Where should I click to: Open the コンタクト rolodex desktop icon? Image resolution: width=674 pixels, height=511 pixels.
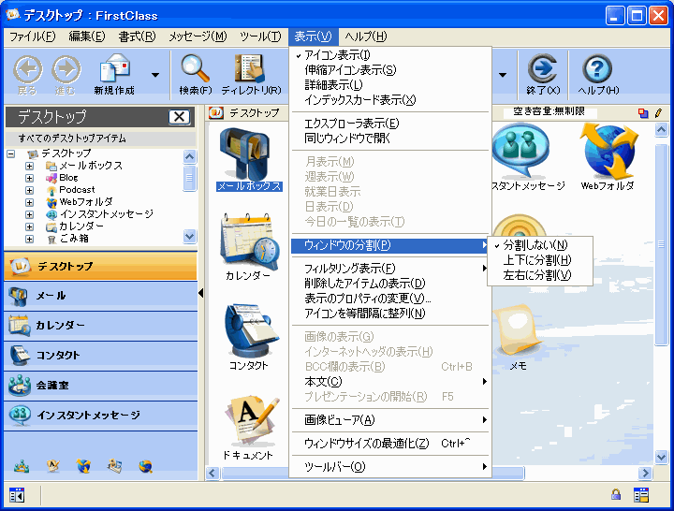pyautogui.click(x=247, y=330)
